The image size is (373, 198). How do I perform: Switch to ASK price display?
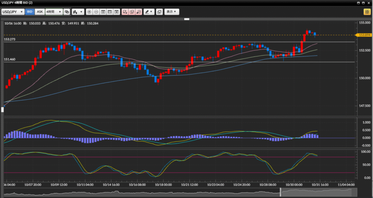[40, 12]
